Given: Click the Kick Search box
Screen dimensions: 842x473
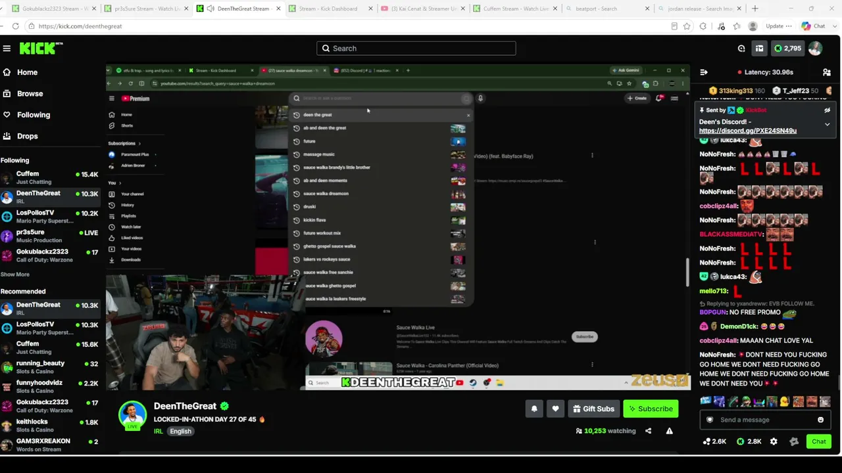Looking at the screenshot, I should 416,48.
